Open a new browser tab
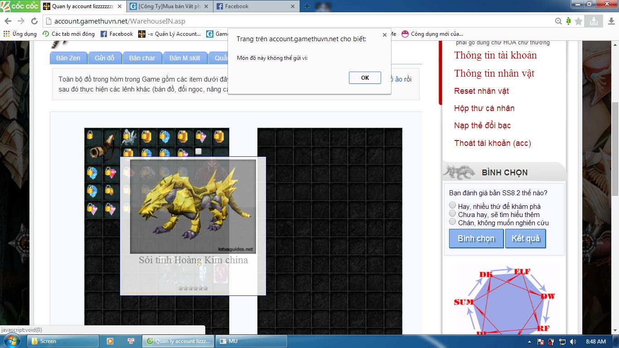Viewport: 619px width, 348px height. pyautogui.click(x=307, y=6)
